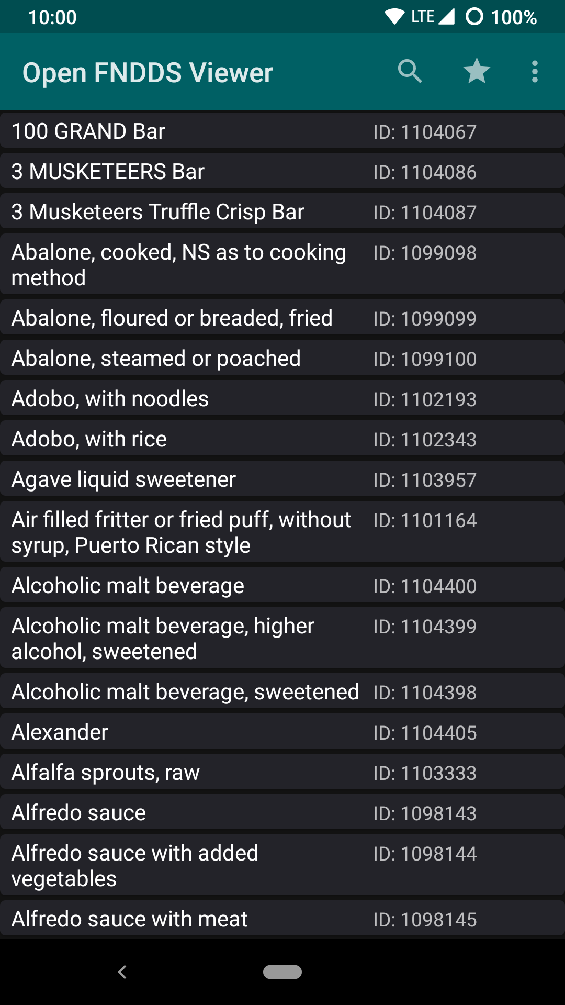Viewport: 565px width, 1005px height.
Task: Tap Alfredo sauce with meat
Action: pyautogui.click(x=282, y=919)
